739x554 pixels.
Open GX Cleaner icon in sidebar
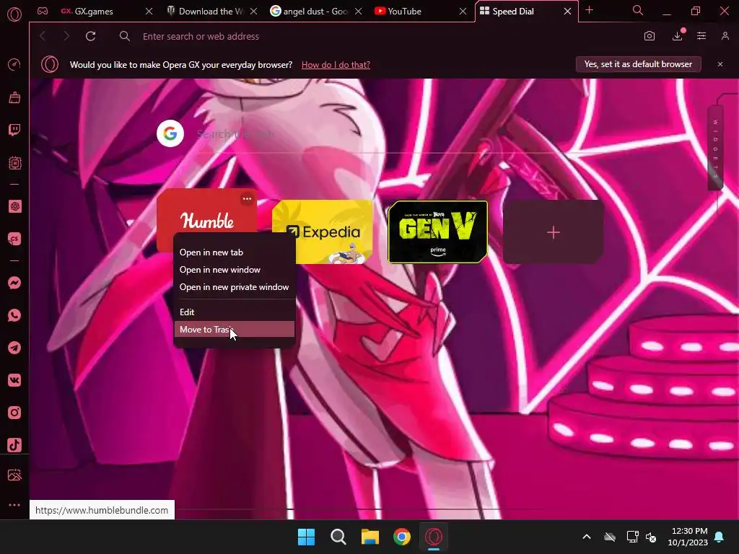coord(14,97)
